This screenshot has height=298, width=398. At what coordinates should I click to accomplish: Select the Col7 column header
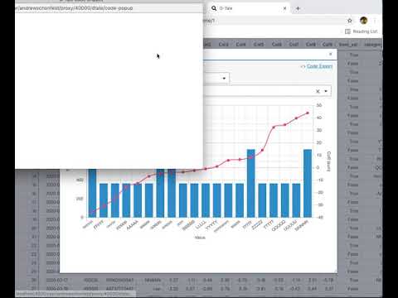(x=294, y=45)
